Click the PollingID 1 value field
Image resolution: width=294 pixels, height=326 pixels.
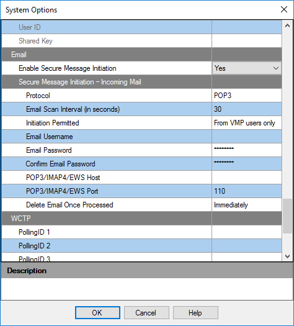click(247, 232)
